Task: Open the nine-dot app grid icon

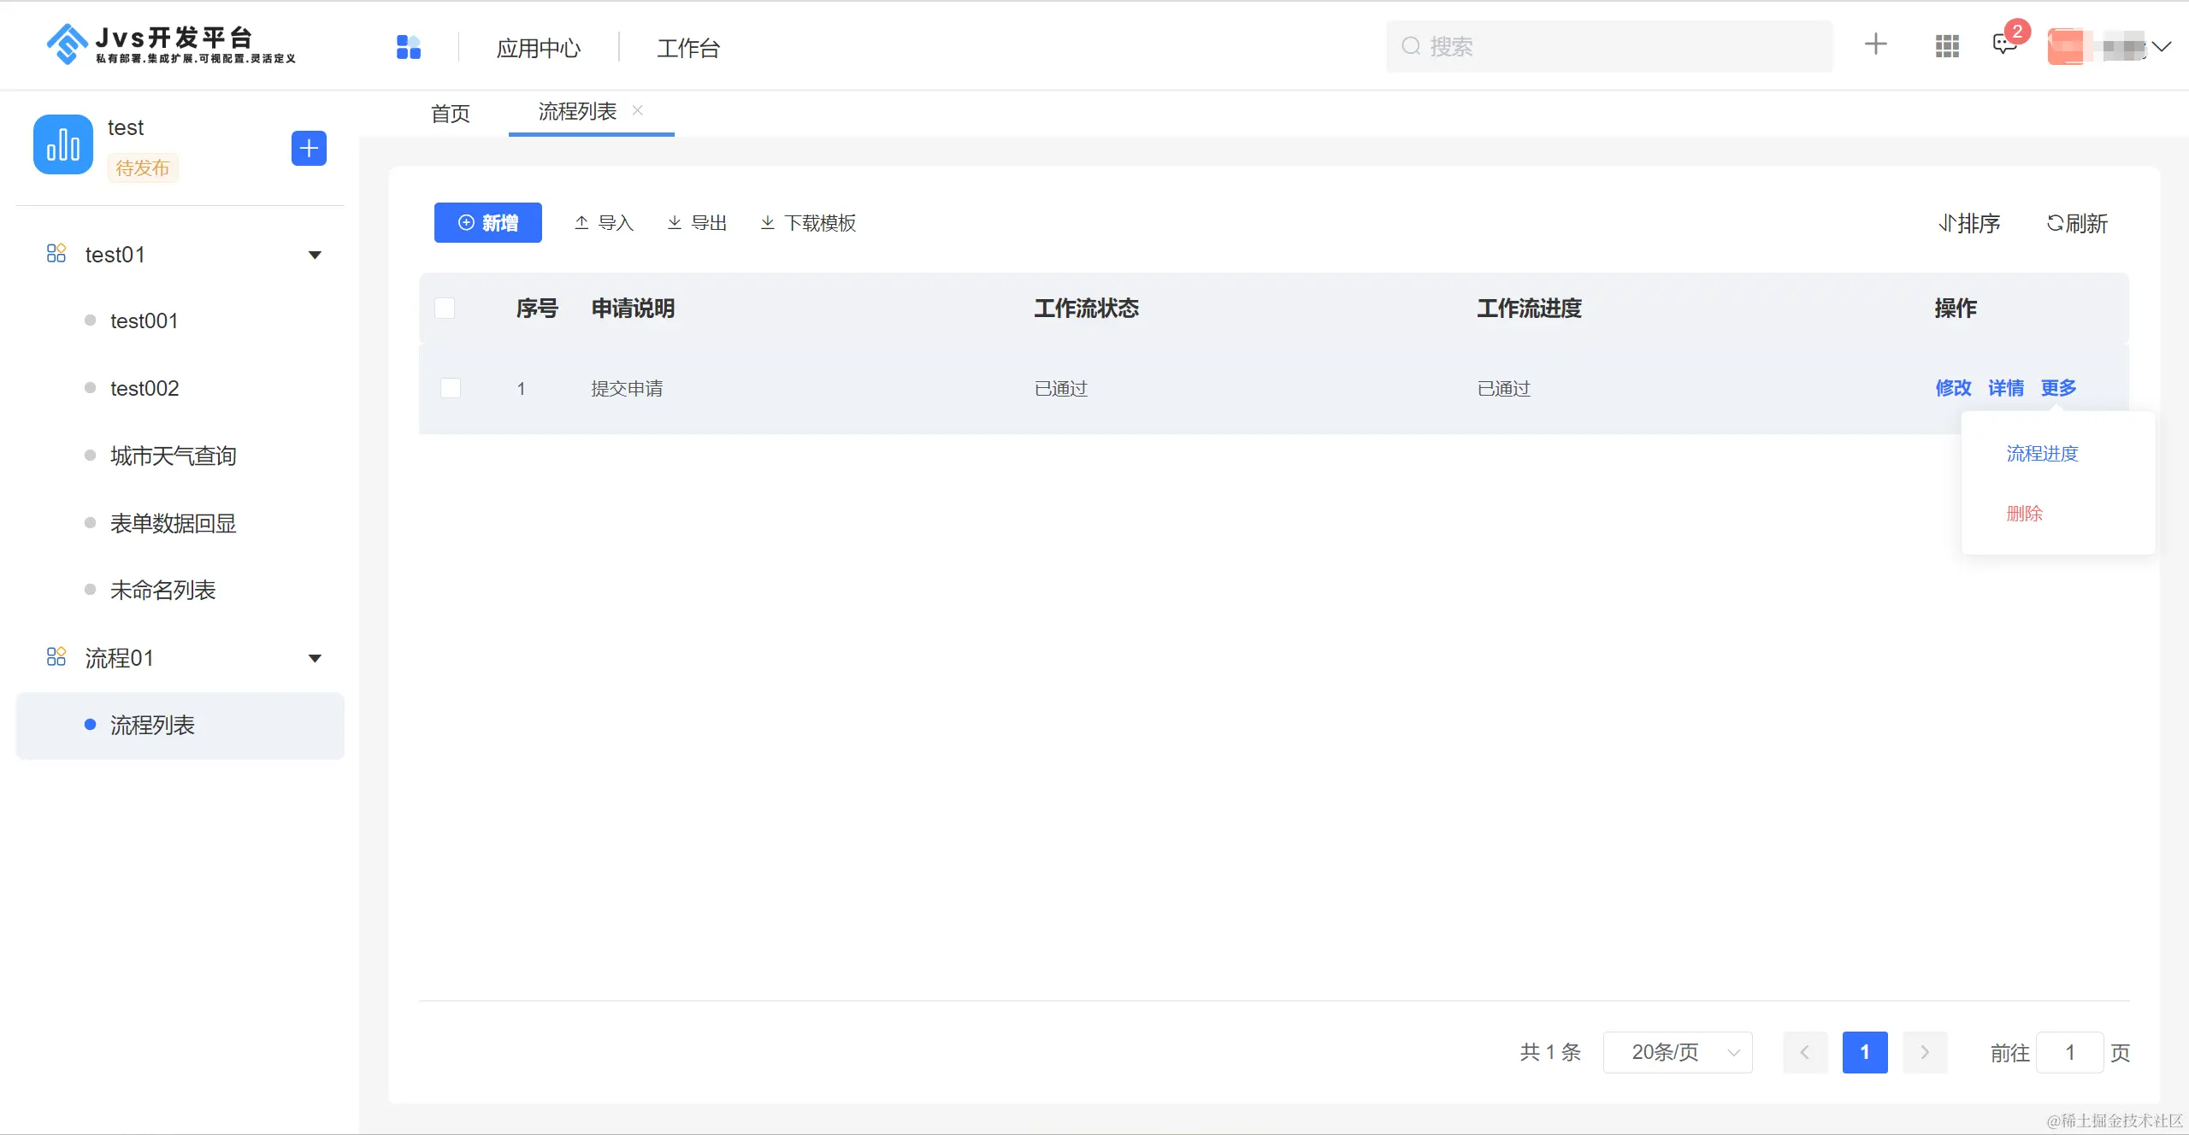Action: click(x=1947, y=46)
